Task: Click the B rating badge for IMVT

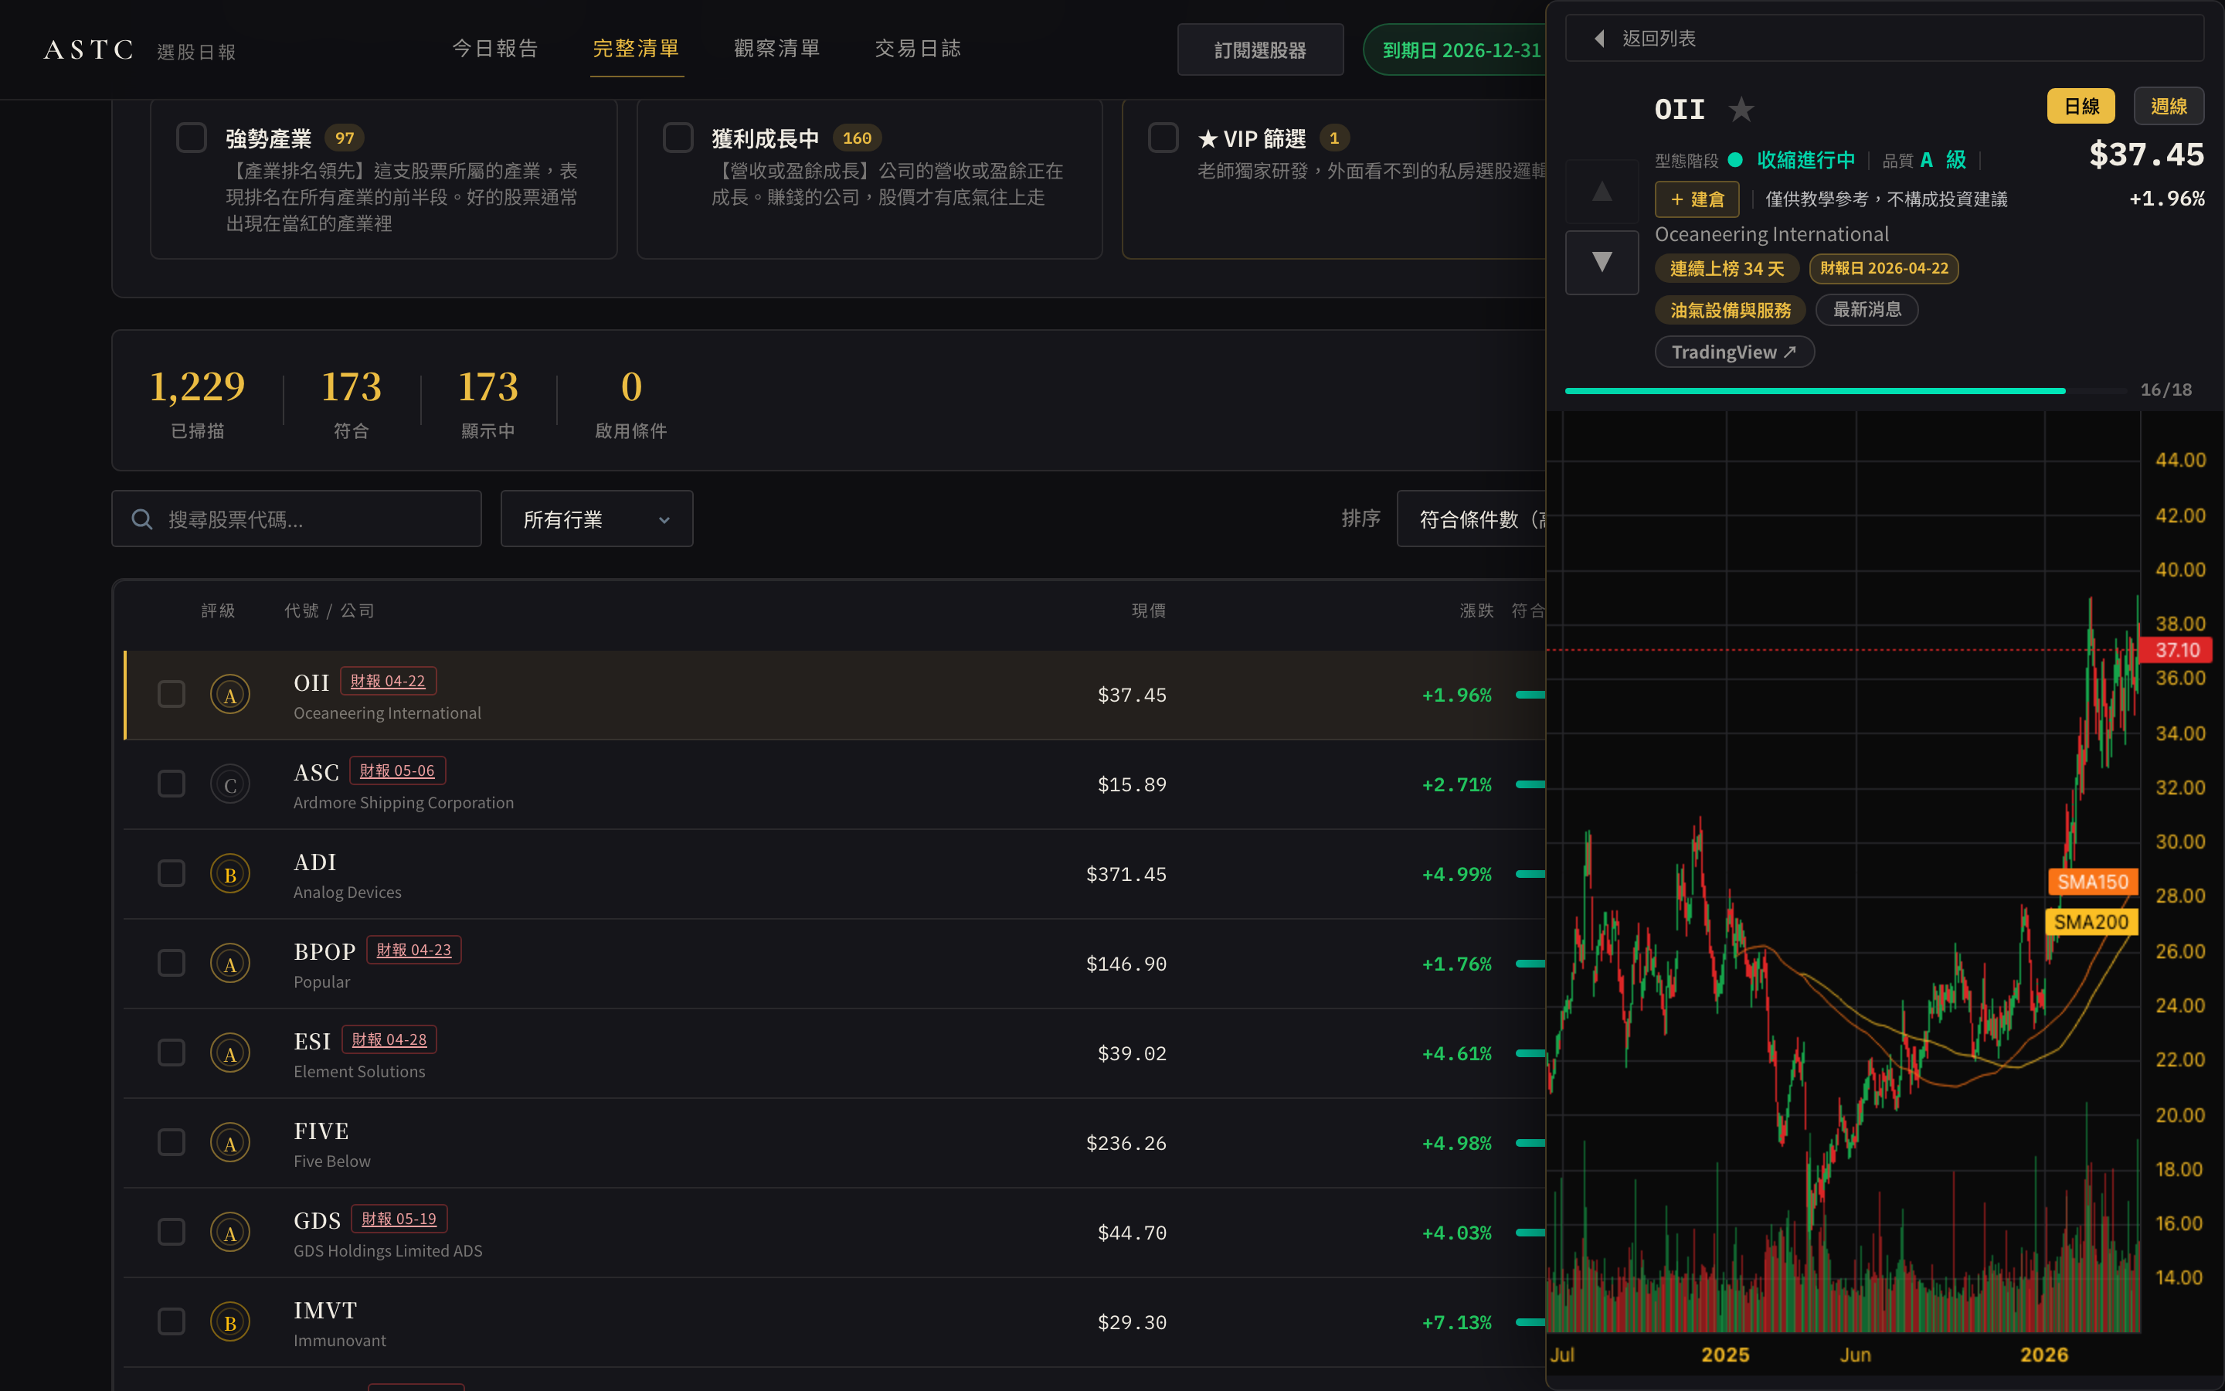Action: [230, 1322]
